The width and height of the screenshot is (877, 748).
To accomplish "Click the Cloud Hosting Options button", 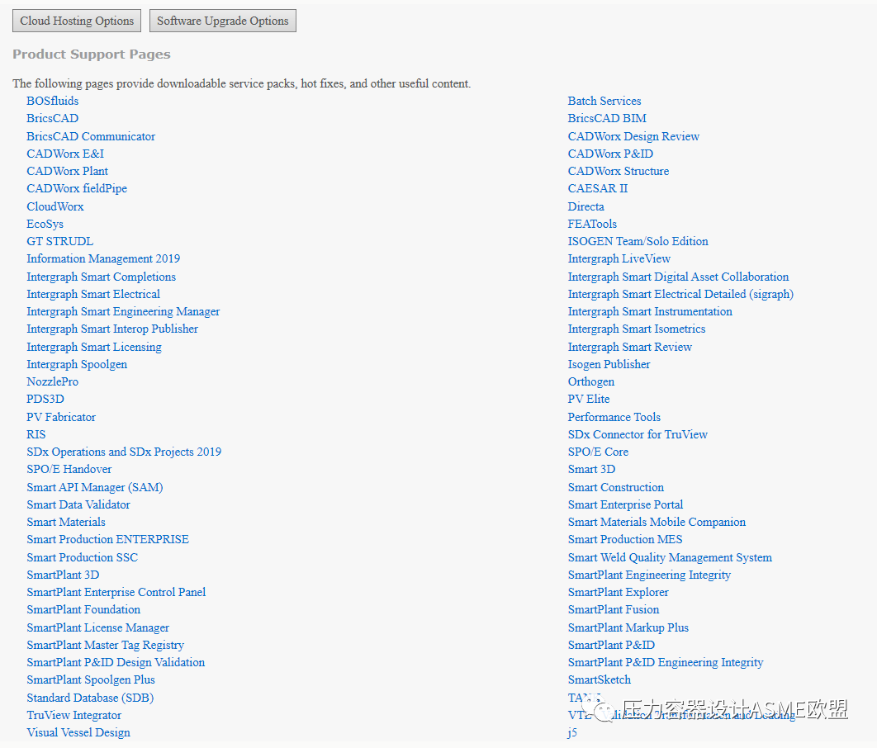I will (x=77, y=21).
